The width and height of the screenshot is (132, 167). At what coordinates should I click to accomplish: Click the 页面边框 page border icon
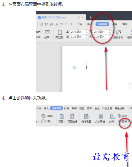[72, 117]
